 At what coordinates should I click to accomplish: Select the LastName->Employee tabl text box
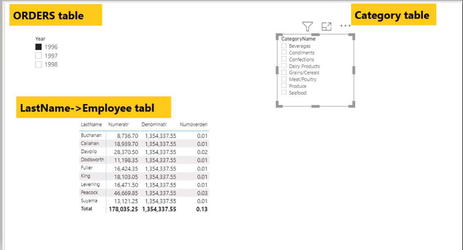pos(94,108)
